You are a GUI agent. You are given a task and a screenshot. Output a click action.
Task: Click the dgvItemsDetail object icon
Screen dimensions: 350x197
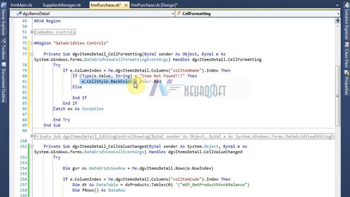point(19,14)
